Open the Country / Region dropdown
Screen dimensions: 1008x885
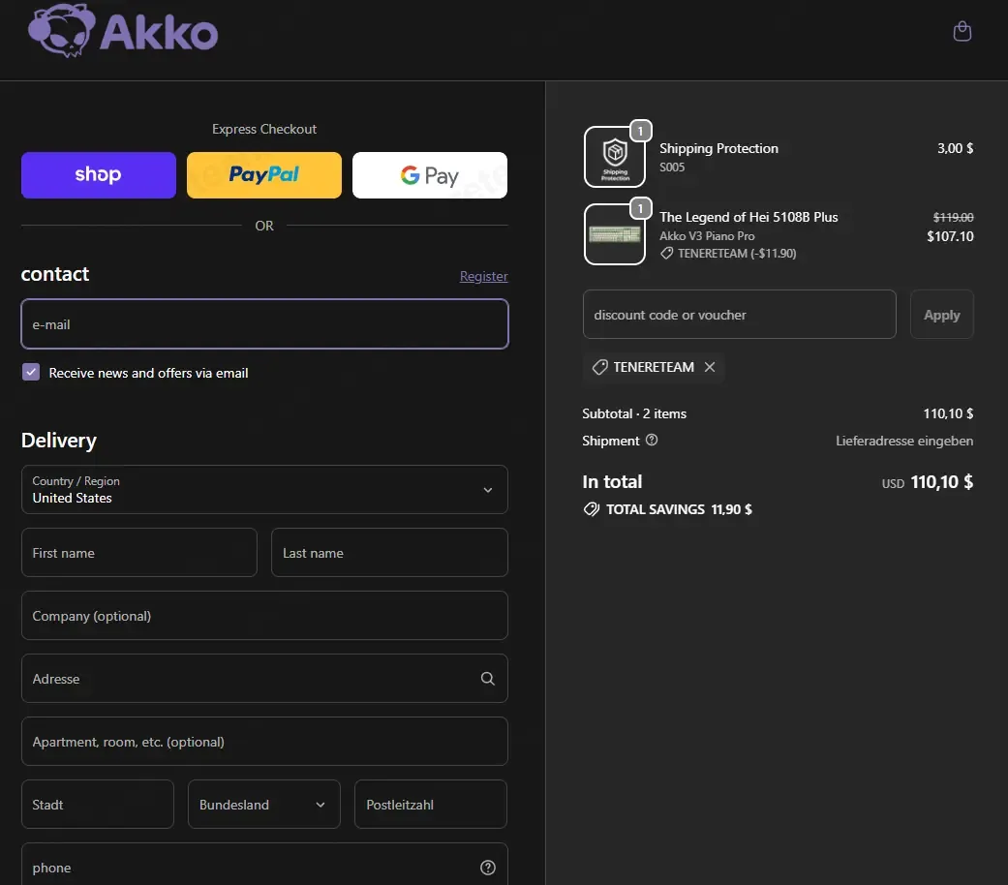pyautogui.click(x=264, y=490)
